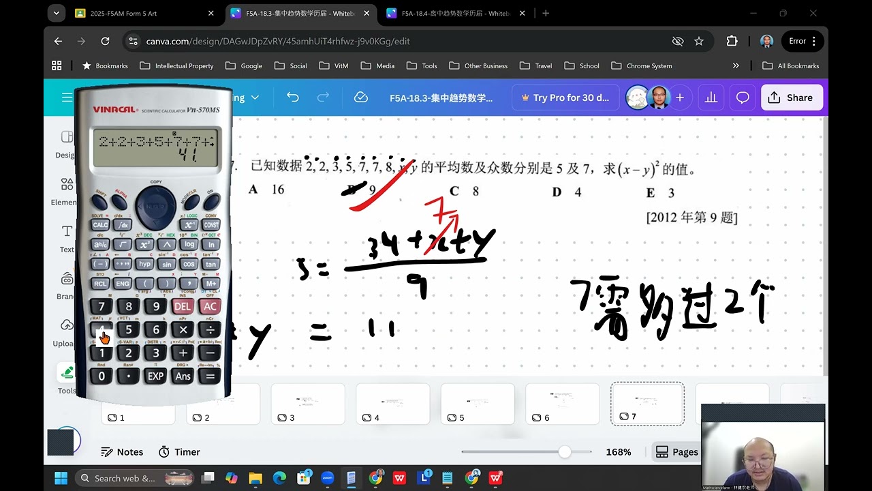This screenshot has width=872, height=491.
Task: Open Windows Start menu
Action: pyautogui.click(x=61, y=478)
